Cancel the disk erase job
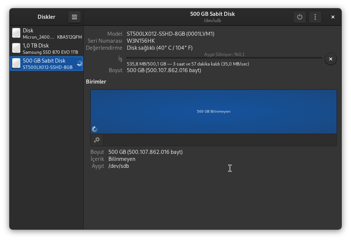Image resolution: width=351 pixels, height=240 pixels. [330, 59]
